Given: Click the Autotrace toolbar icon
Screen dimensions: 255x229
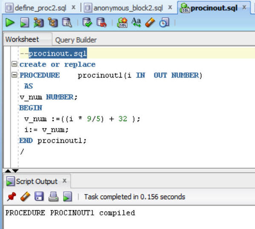Looking at the screenshot, I should tap(53, 23).
